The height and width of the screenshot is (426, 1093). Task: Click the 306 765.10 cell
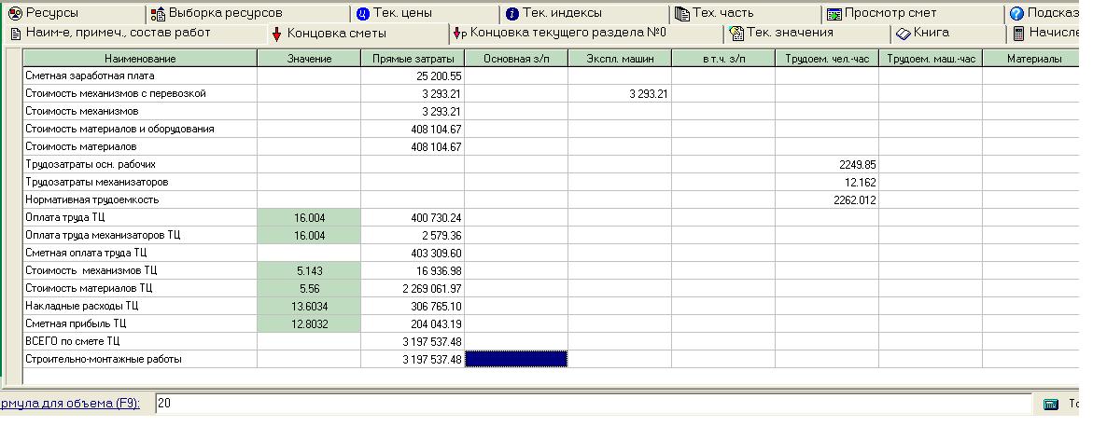[413, 307]
